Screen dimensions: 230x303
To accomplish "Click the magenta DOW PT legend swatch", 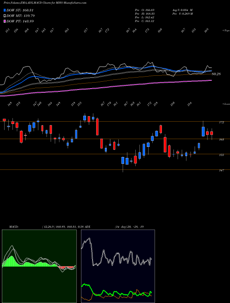I will point(5,21).
